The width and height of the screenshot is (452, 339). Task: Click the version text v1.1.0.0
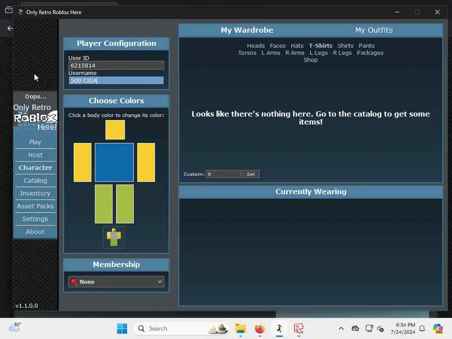point(26,305)
